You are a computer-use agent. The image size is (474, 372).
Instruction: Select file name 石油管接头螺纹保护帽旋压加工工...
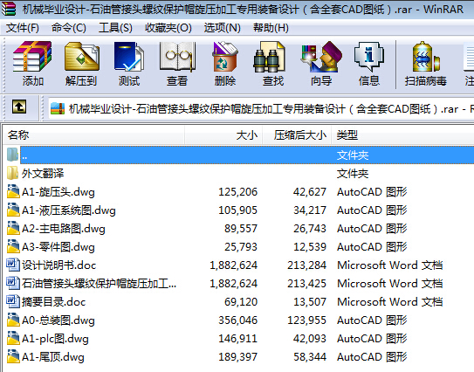click(x=99, y=284)
